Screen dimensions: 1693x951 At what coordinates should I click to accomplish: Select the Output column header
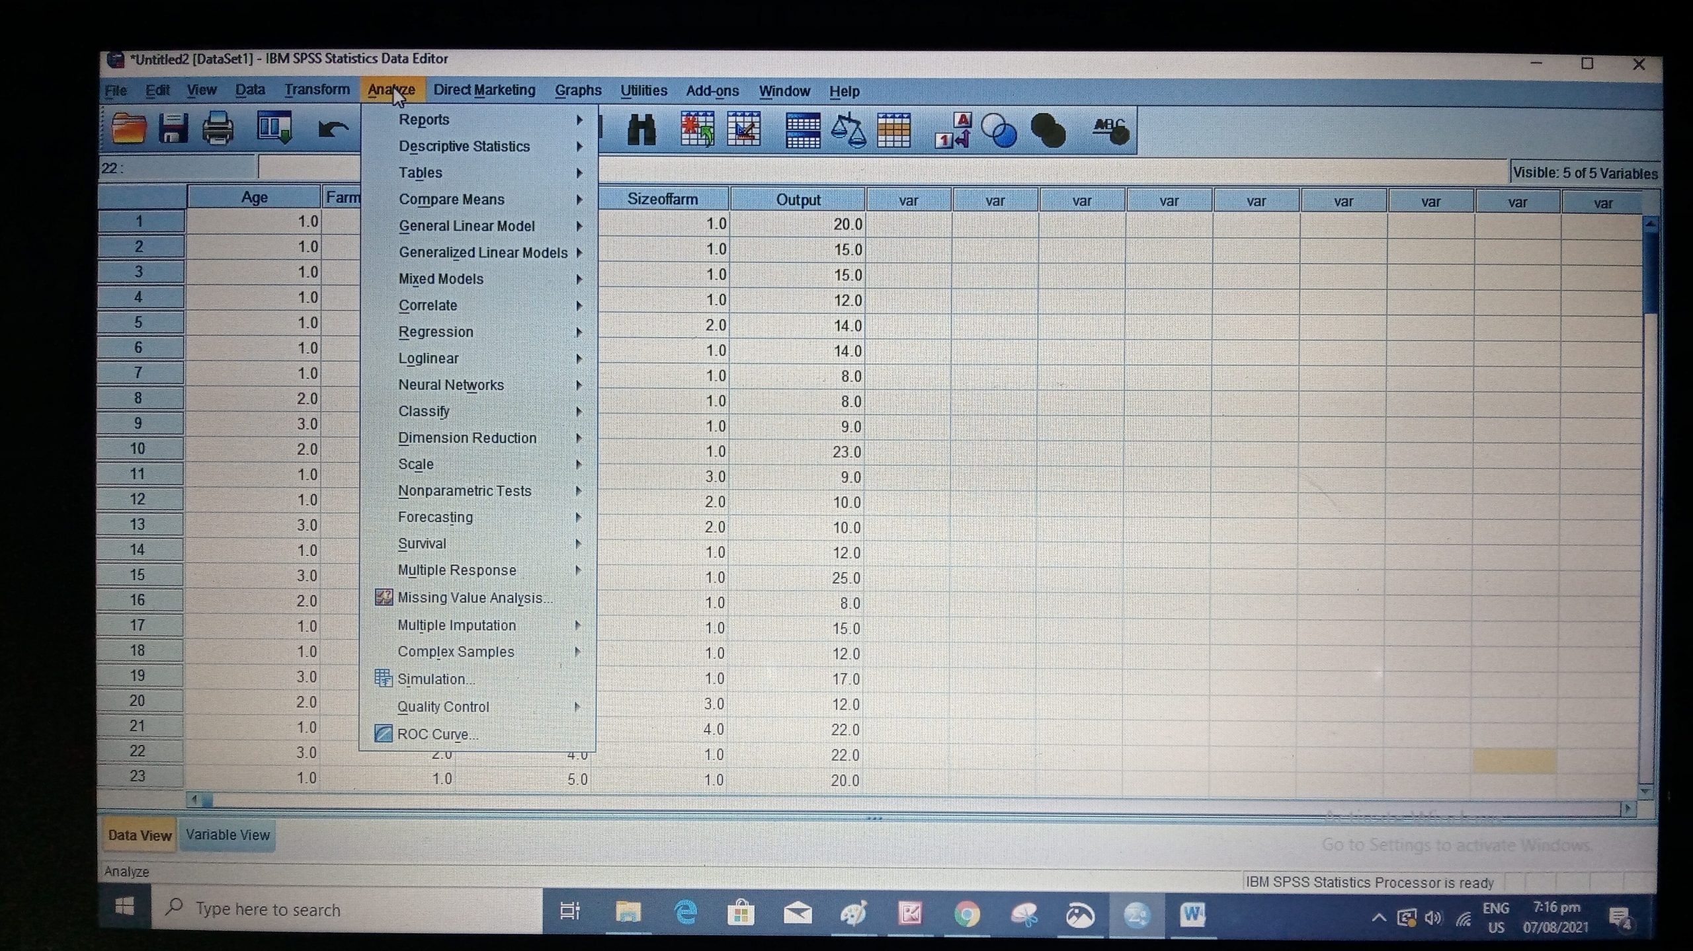point(798,200)
